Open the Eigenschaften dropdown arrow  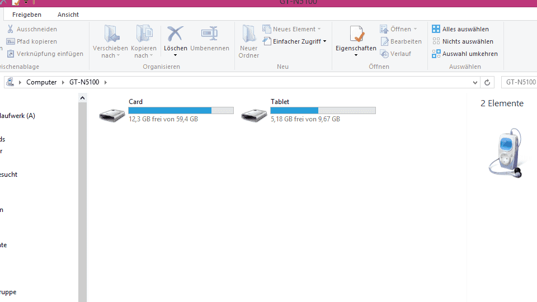[356, 55]
